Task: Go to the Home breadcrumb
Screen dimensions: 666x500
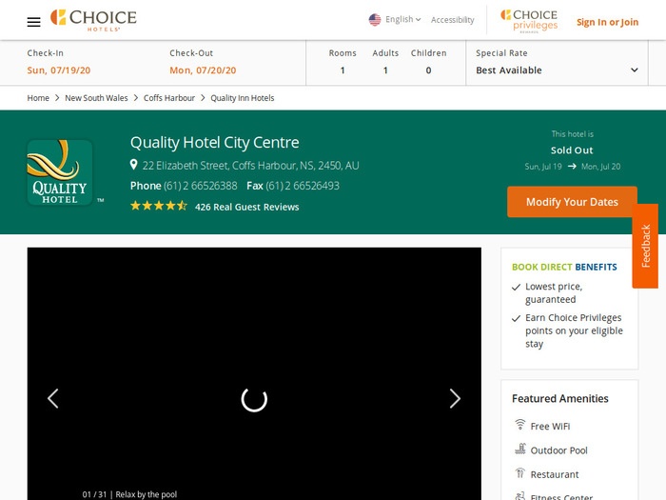Action: click(x=38, y=98)
